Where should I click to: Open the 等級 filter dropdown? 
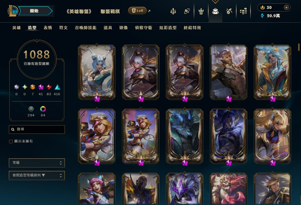[37, 163]
